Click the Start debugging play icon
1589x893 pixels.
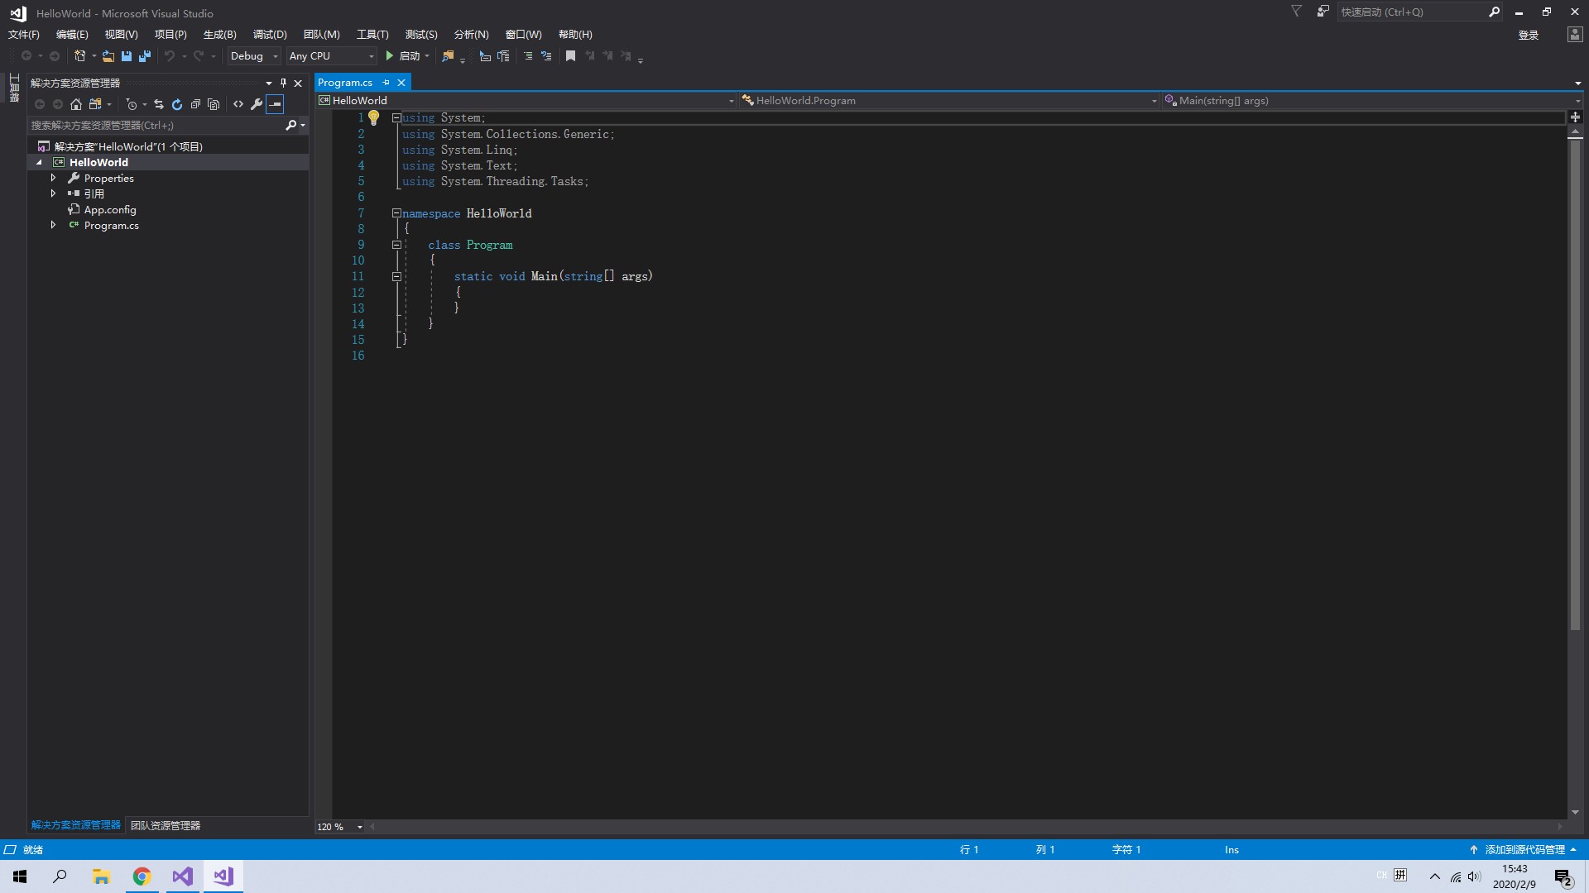pyautogui.click(x=390, y=56)
